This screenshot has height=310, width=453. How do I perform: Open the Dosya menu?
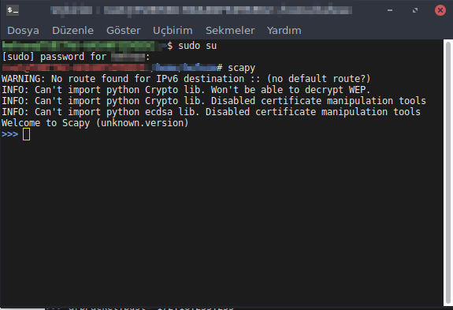pos(23,30)
